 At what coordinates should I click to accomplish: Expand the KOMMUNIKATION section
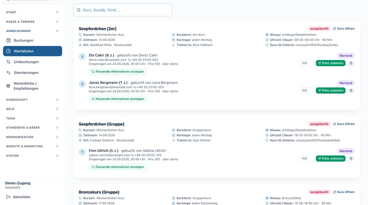pyautogui.click(x=32, y=137)
